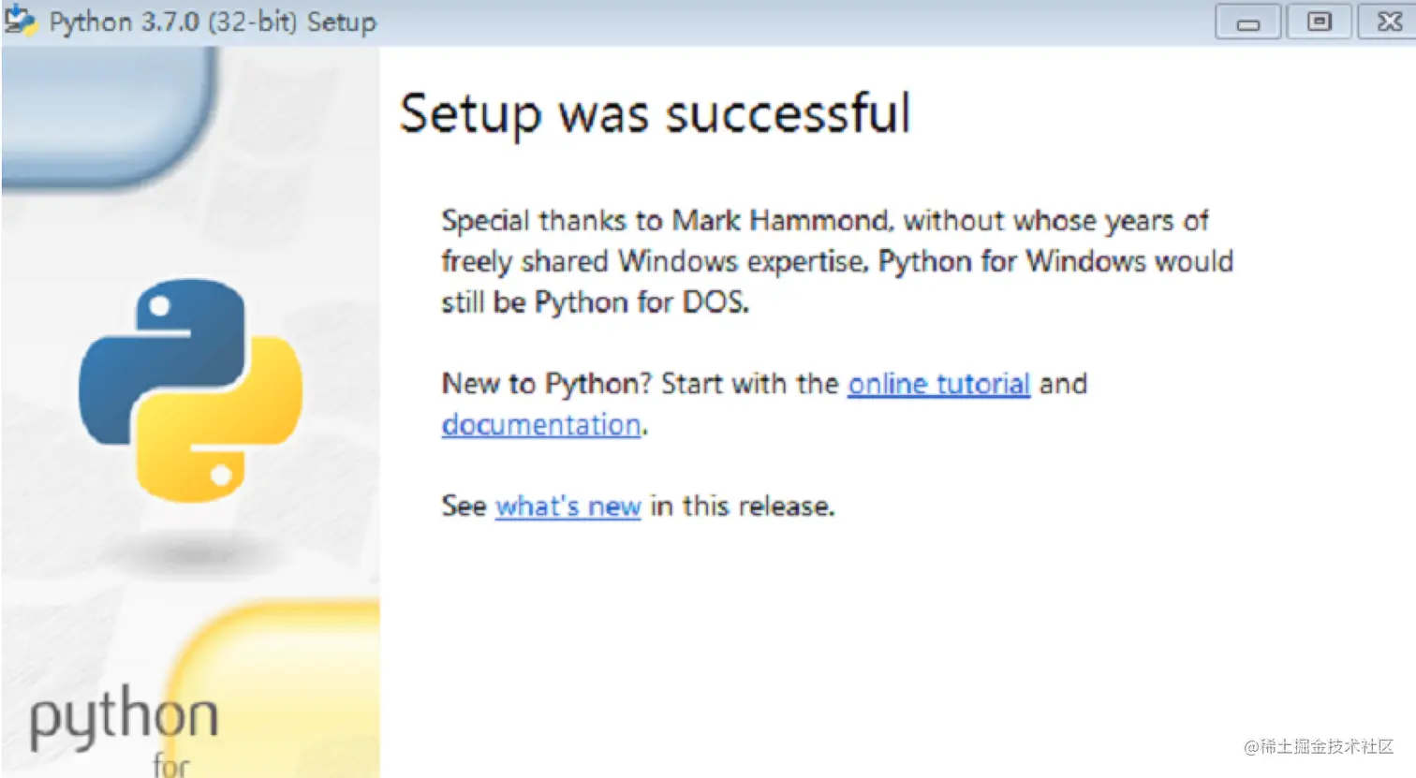Click the watermark text in bottom-right corner
This screenshot has width=1416, height=778.
tap(1319, 746)
